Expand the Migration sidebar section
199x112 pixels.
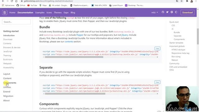pyautogui.click(x=8, y=96)
